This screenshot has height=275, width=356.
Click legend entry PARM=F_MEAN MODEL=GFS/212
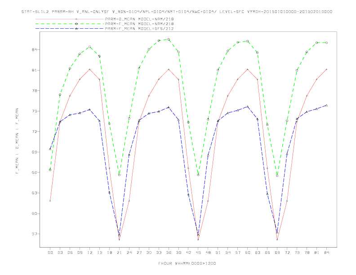click(139, 29)
